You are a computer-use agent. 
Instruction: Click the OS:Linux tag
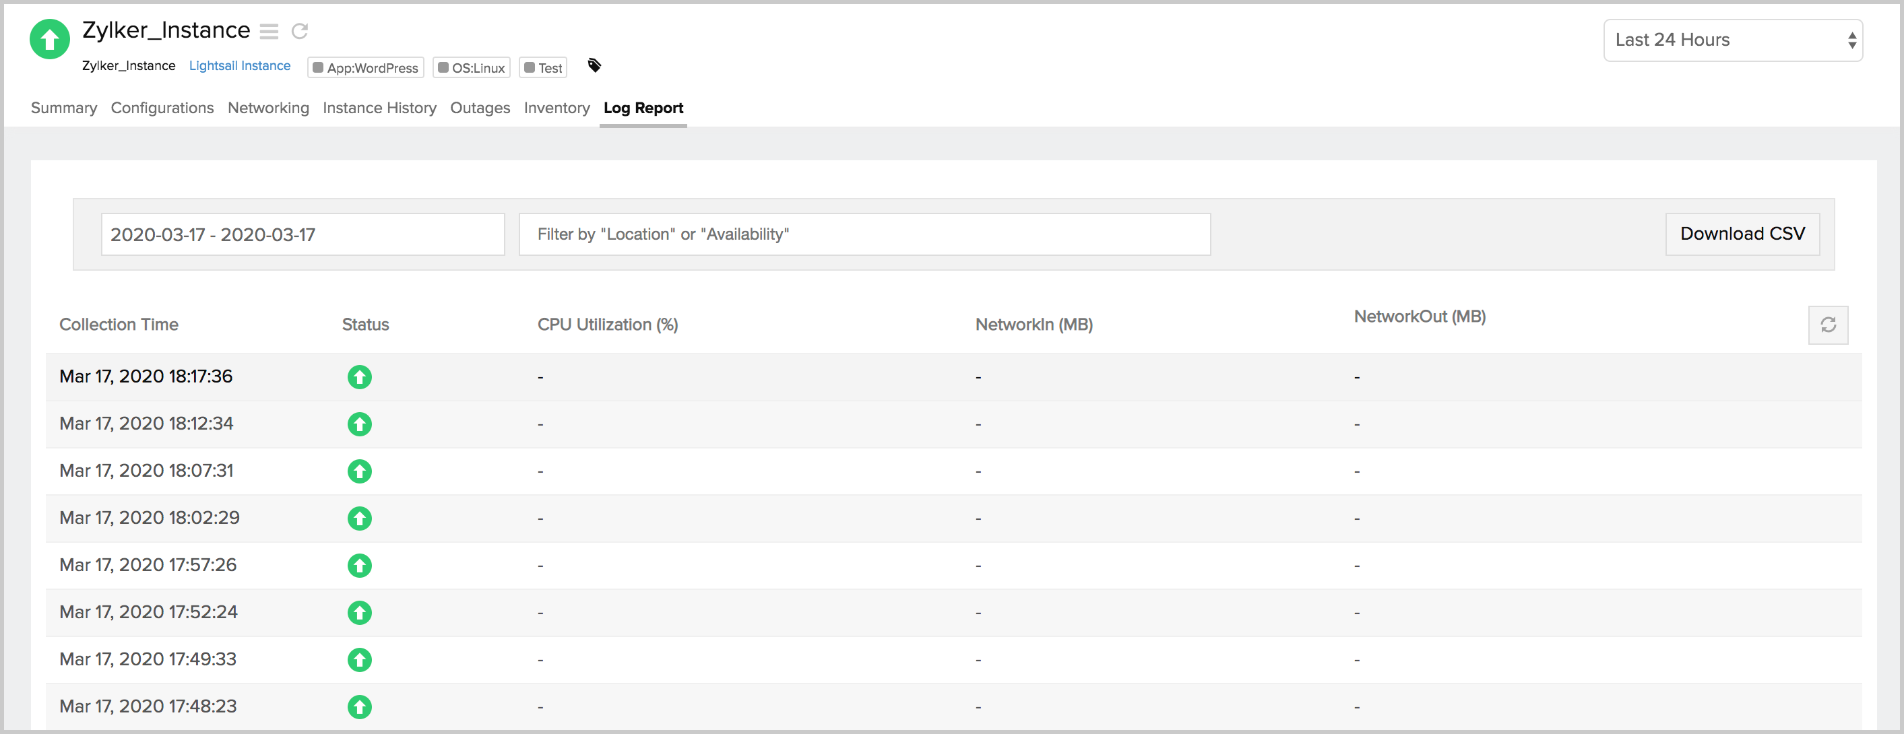(x=472, y=68)
